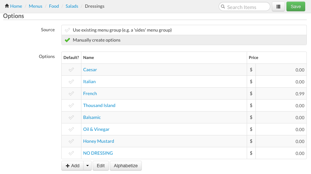The width and height of the screenshot is (311, 174).
Task: Click the plus Add button
Action: click(x=72, y=166)
